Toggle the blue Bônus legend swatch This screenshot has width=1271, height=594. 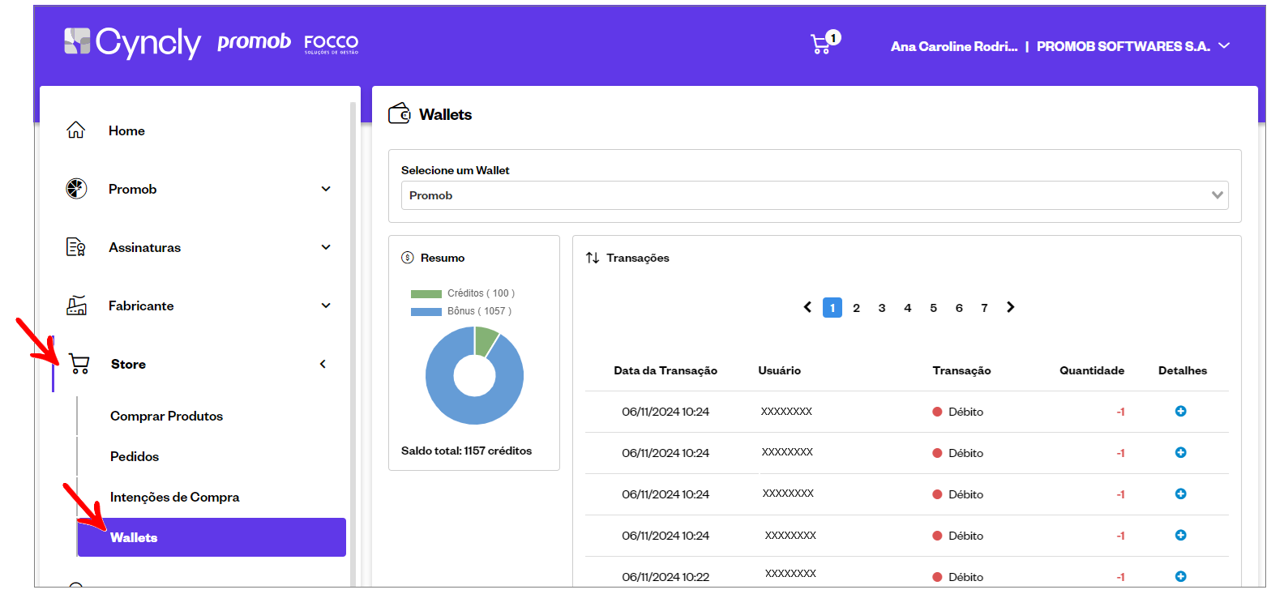[426, 311]
